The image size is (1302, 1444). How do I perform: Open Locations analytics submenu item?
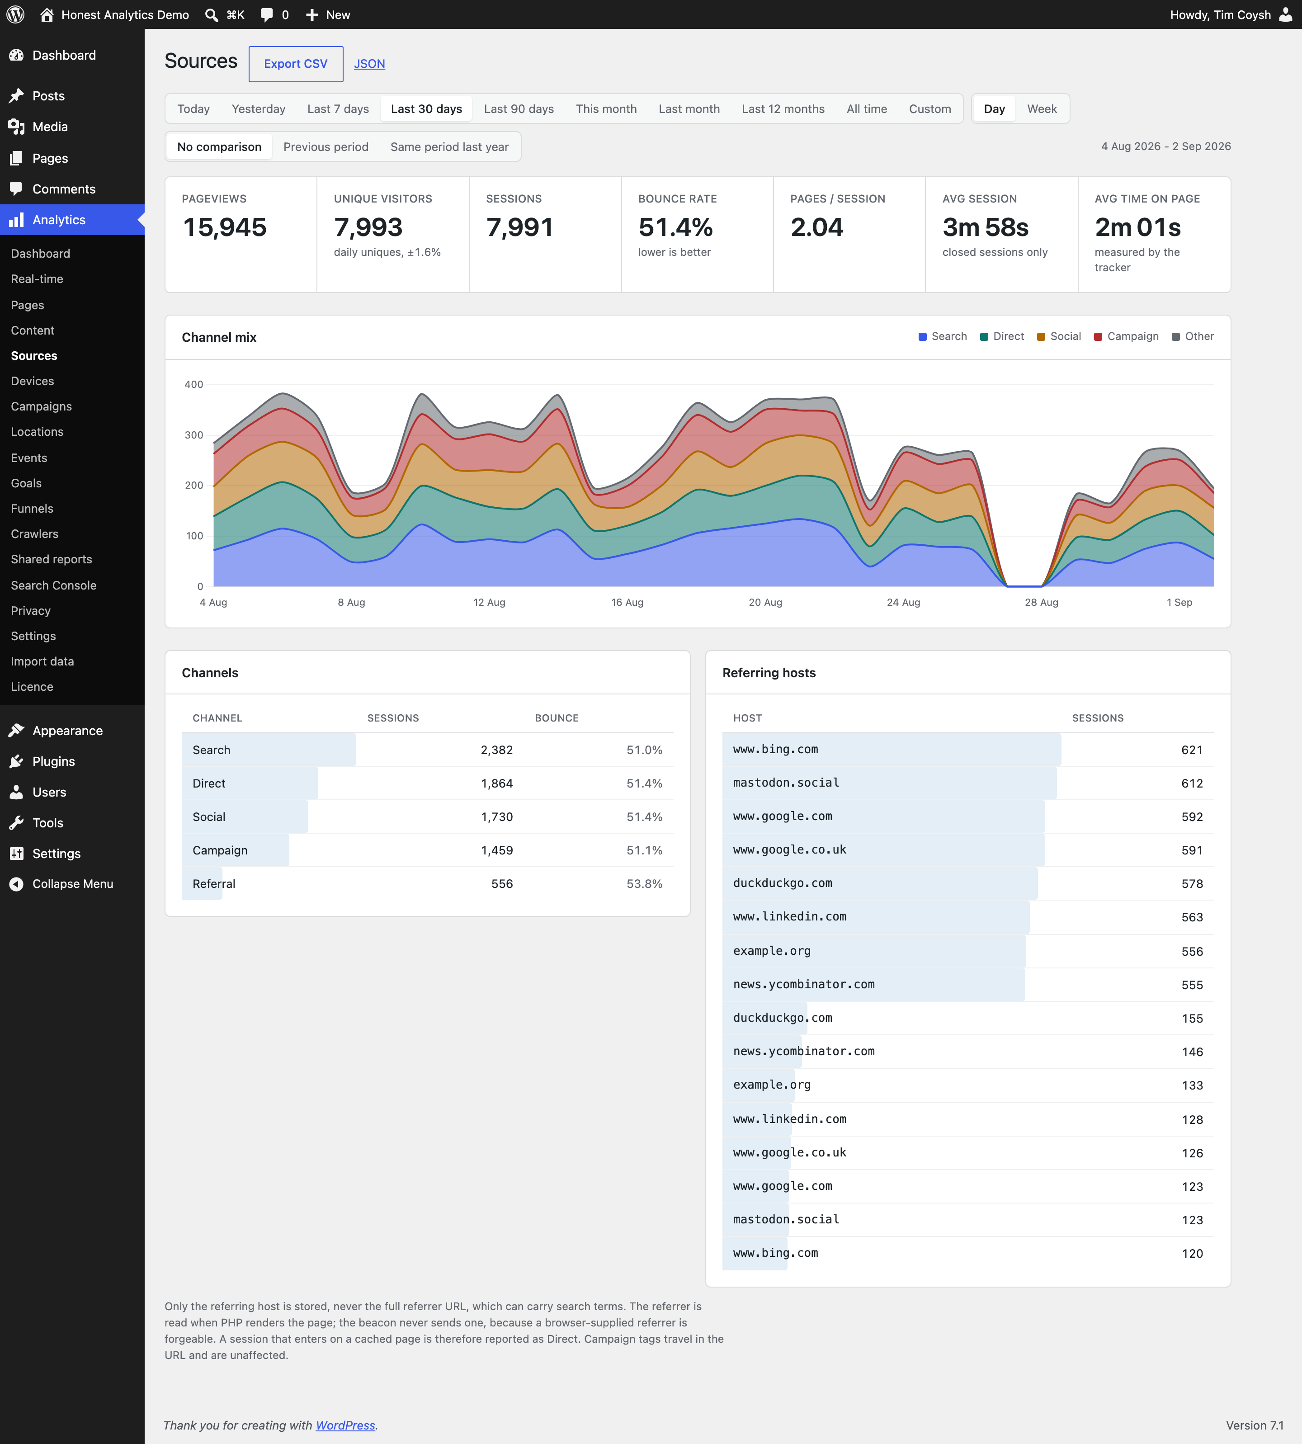pyautogui.click(x=37, y=431)
